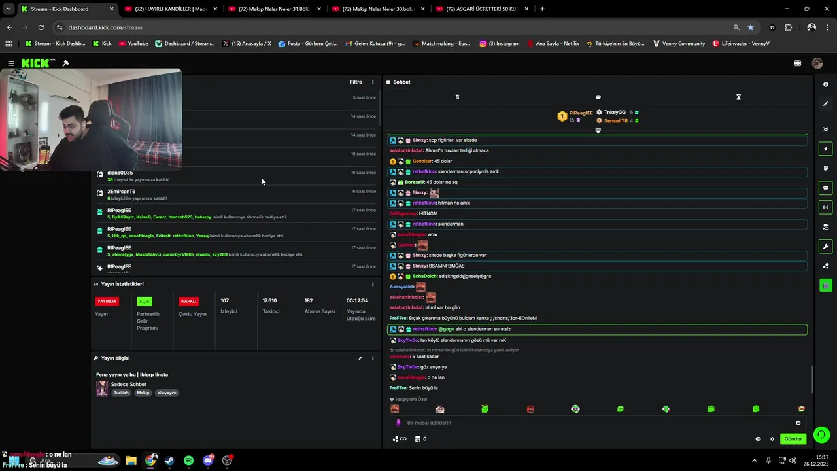Open Yayın İstatistikleri three-dot menu

coord(373,284)
